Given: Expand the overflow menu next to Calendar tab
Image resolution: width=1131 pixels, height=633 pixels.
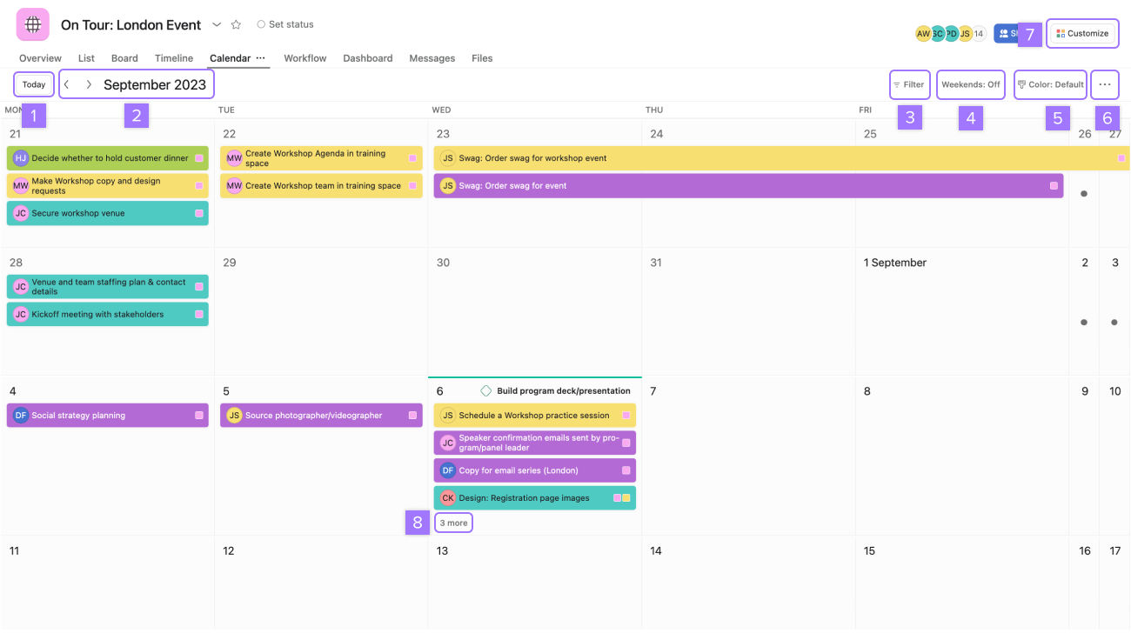Looking at the screenshot, I should click(x=263, y=57).
